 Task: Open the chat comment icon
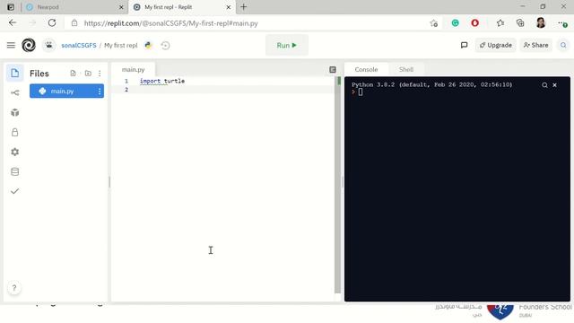[x=464, y=45]
